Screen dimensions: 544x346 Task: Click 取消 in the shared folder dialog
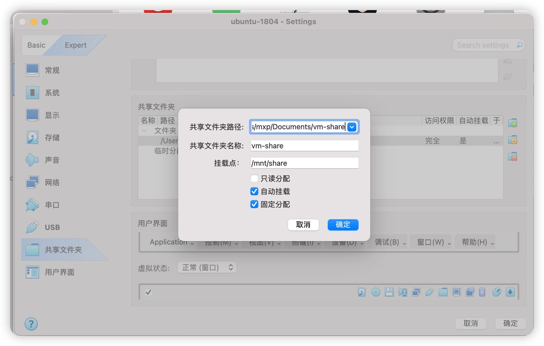click(303, 225)
